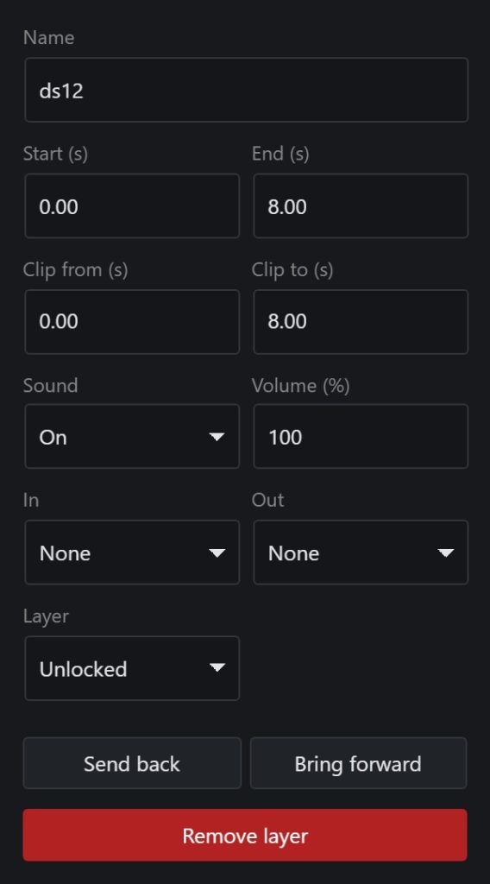
Task: Click the Name label text
Action: (48, 38)
